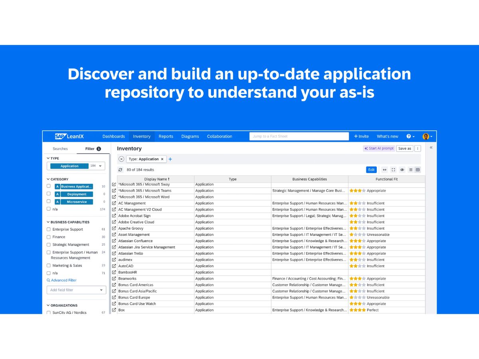The image size is (479, 359).
Task: Click the Business Capabilities column header
Action: [310, 179]
